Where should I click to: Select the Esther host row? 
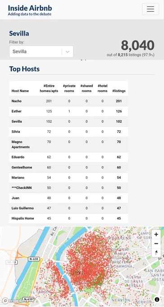(x=68, y=111)
